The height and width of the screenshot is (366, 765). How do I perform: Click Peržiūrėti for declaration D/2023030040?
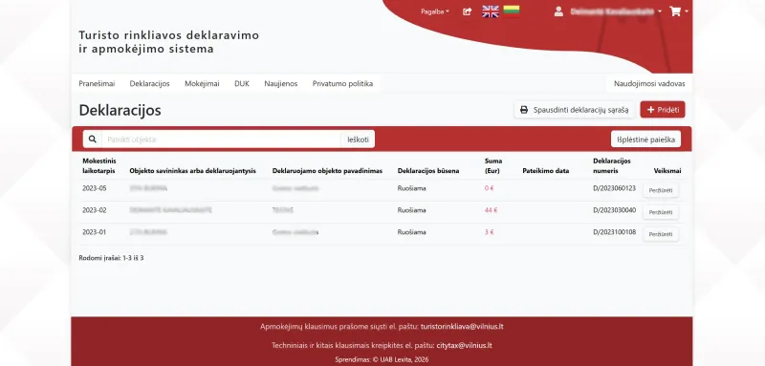click(661, 212)
